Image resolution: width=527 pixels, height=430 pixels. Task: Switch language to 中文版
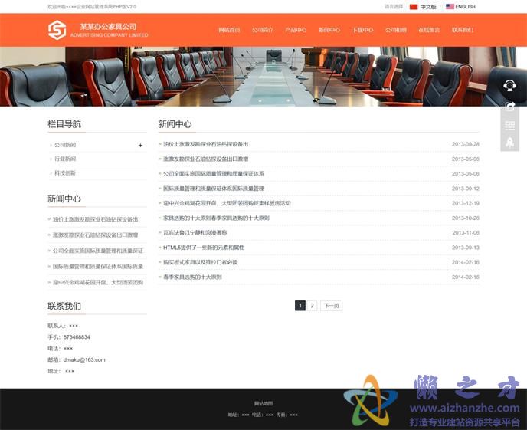click(428, 7)
